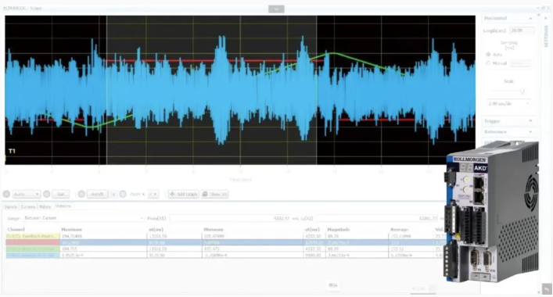This screenshot has height=297, width=553.
Task: Switch to the Signals tab
Action: pos(10,207)
